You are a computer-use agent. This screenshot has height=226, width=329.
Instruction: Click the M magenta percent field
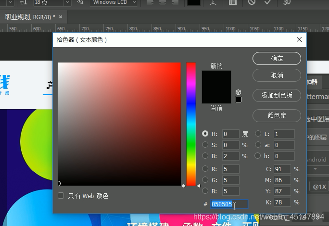[x=282, y=180]
